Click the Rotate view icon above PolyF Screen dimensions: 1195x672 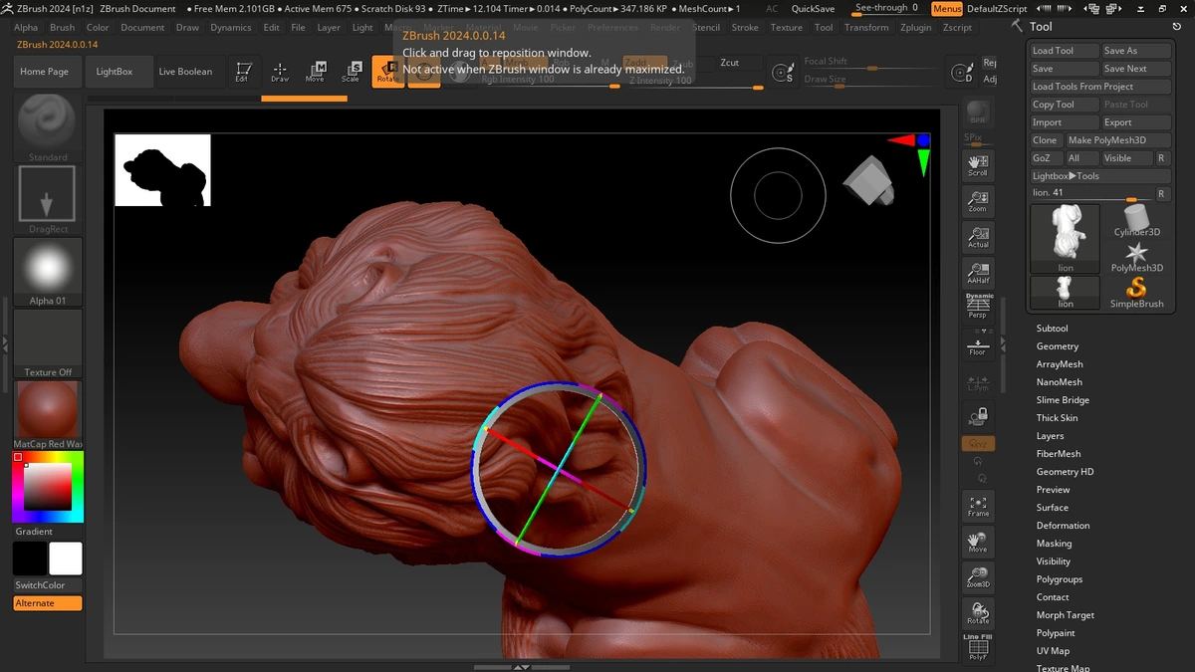click(978, 613)
